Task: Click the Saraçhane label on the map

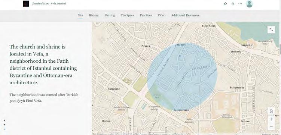Action: [x=114, y=89]
